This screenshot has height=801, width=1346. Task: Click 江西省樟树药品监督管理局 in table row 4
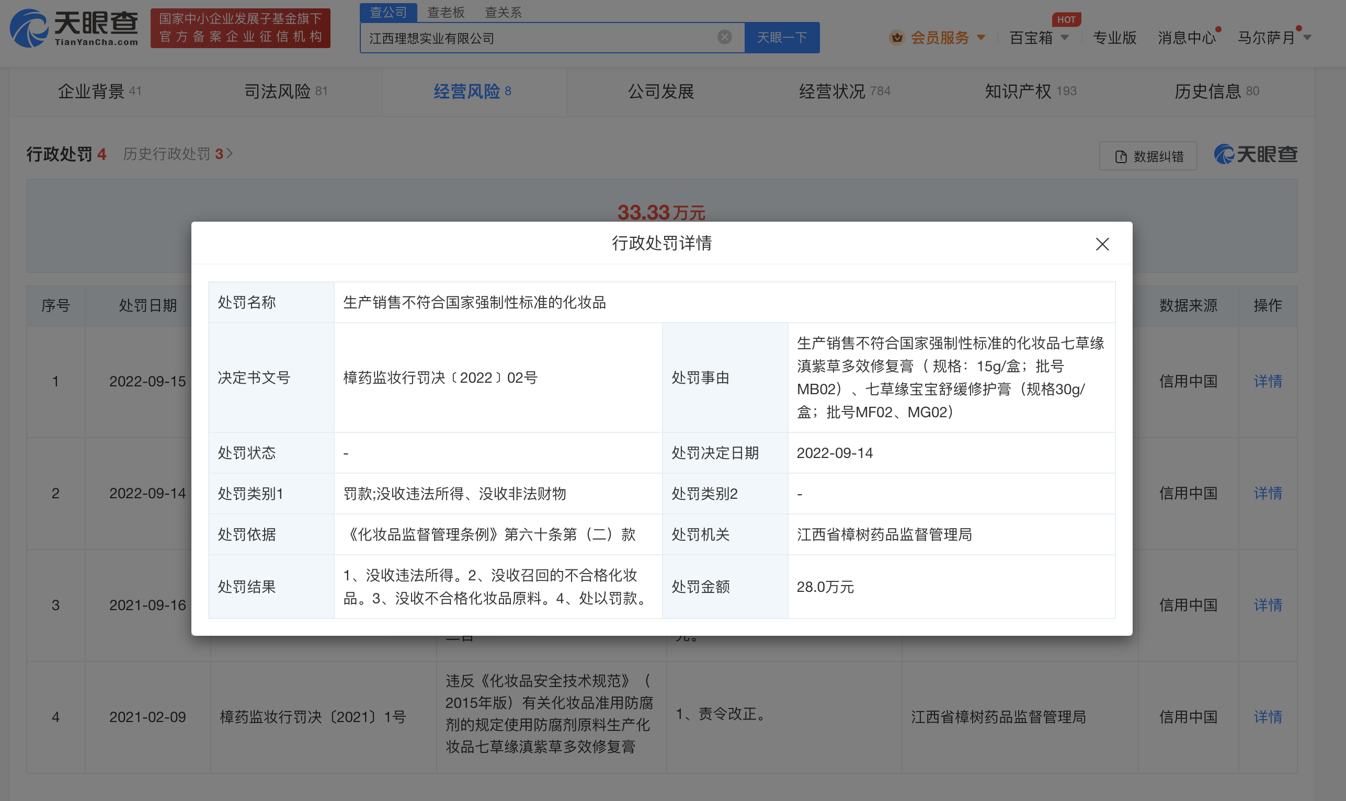point(998,717)
